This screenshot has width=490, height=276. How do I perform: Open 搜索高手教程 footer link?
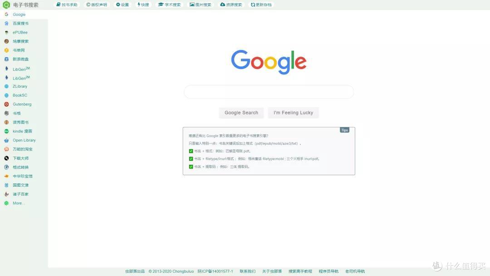pyautogui.click(x=300, y=271)
